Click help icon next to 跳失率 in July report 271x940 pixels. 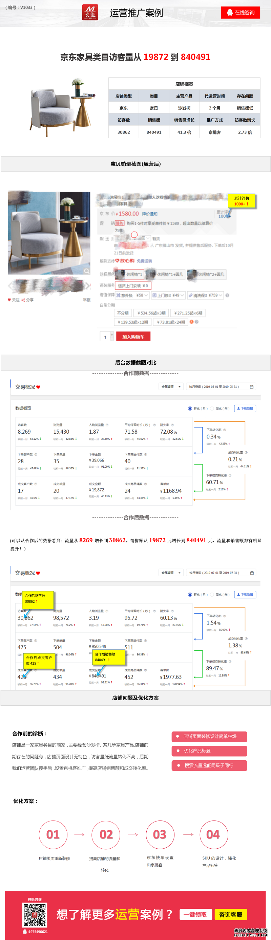tap(172, 611)
